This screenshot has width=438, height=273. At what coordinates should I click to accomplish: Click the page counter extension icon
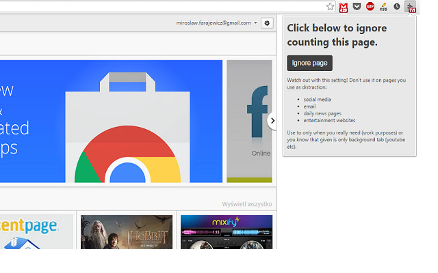tap(411, 7)
